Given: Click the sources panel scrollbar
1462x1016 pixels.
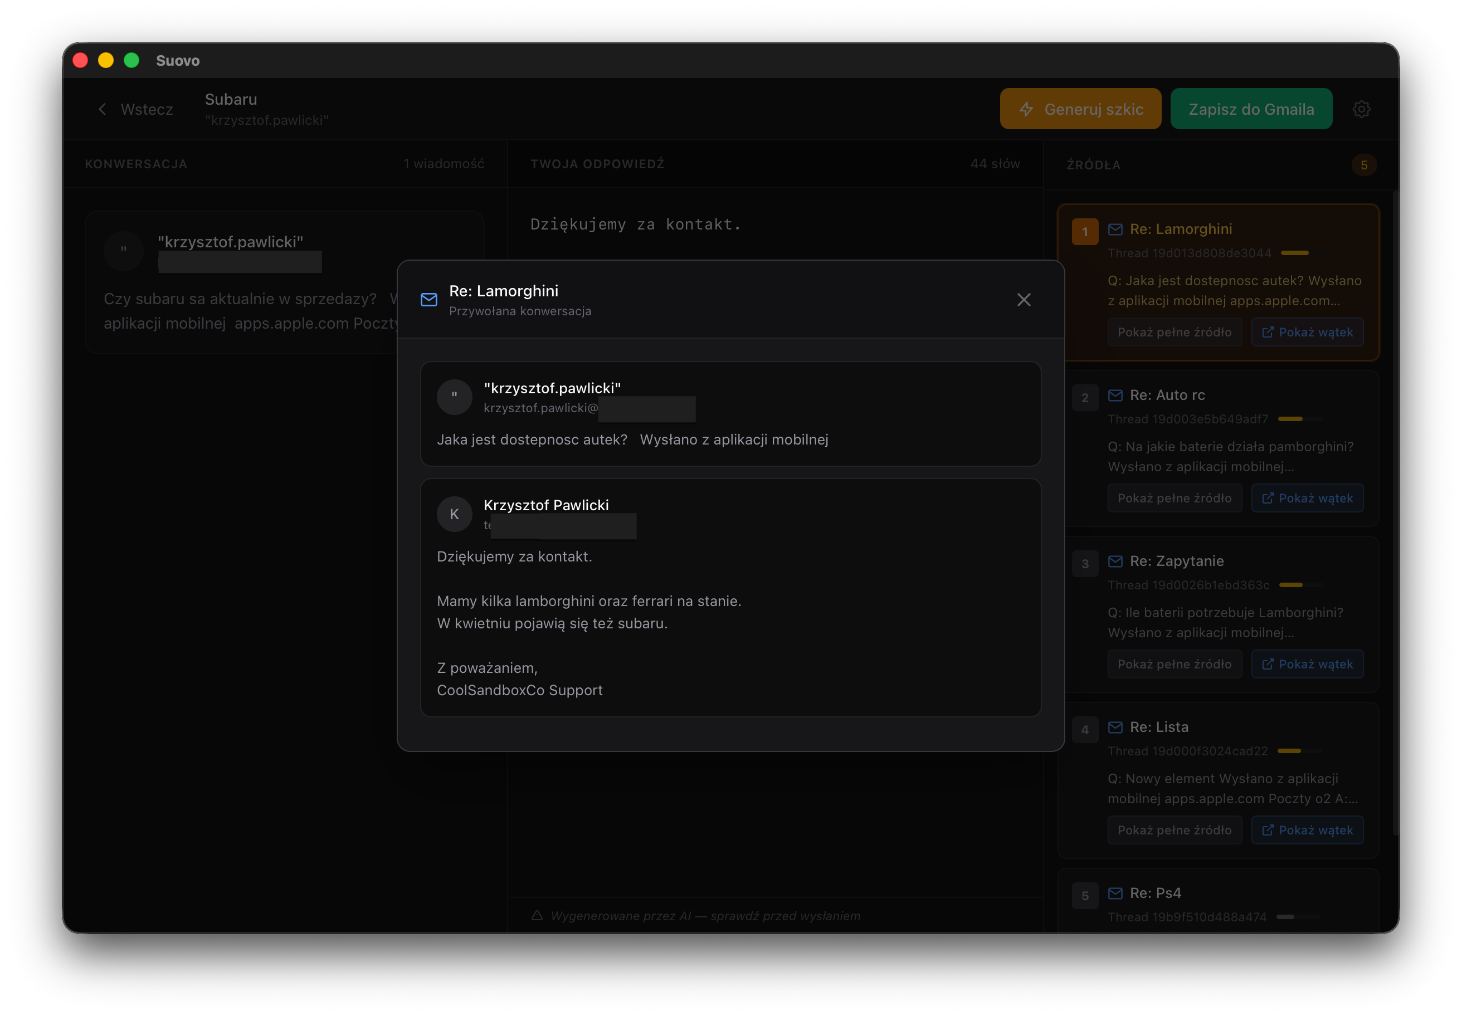Looking at the screenshot, I should click(1395, 509).
